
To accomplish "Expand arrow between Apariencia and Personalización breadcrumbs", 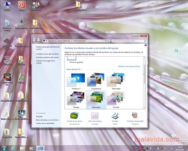I will click(x=72, y=41).
